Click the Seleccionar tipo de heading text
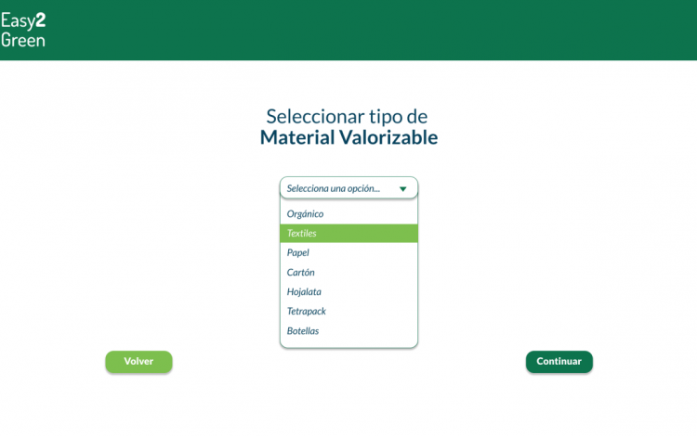The image size is (697, 436). [x=347, y=117]
